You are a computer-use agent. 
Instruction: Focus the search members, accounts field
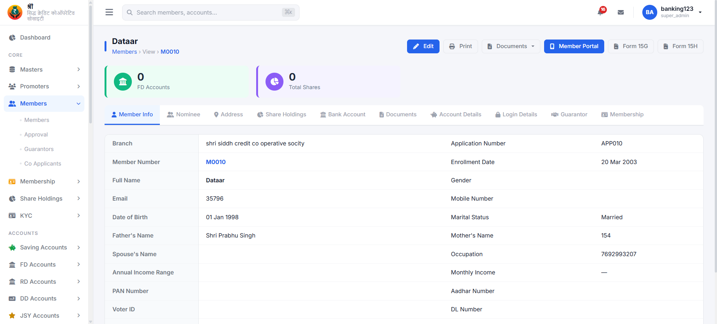point(211,12)
